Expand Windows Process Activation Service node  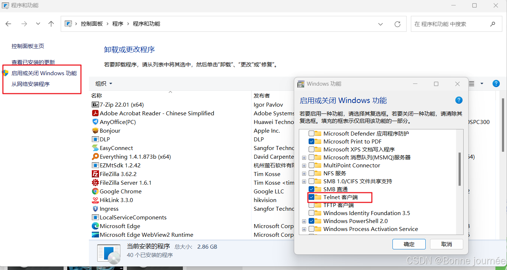point(304,229)
